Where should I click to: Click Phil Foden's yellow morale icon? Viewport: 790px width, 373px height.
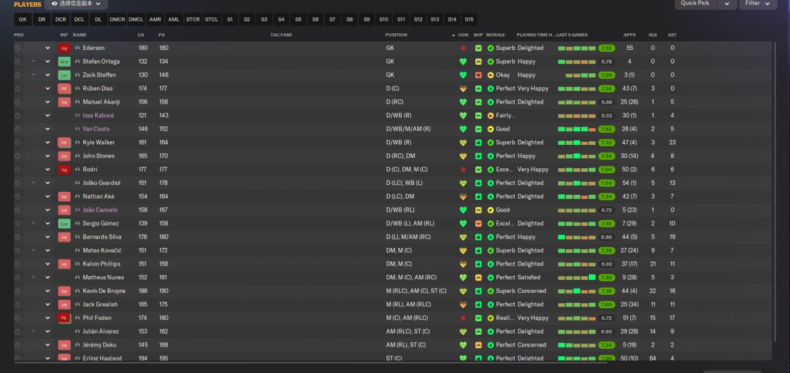click(x=491, y=318)
